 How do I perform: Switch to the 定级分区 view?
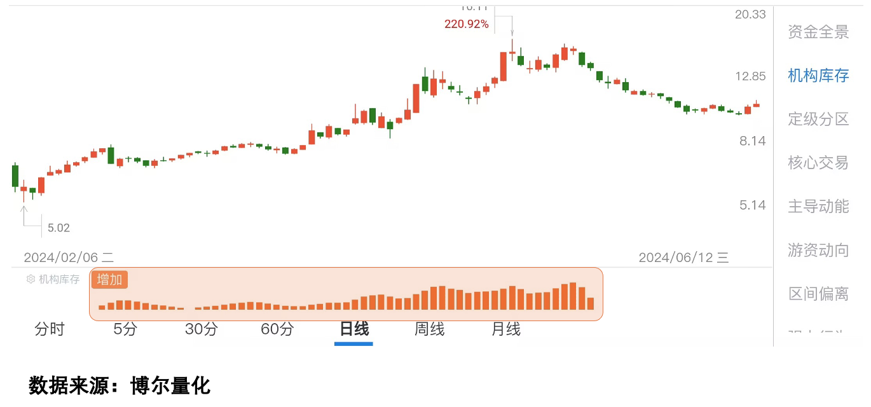point(818,119)
